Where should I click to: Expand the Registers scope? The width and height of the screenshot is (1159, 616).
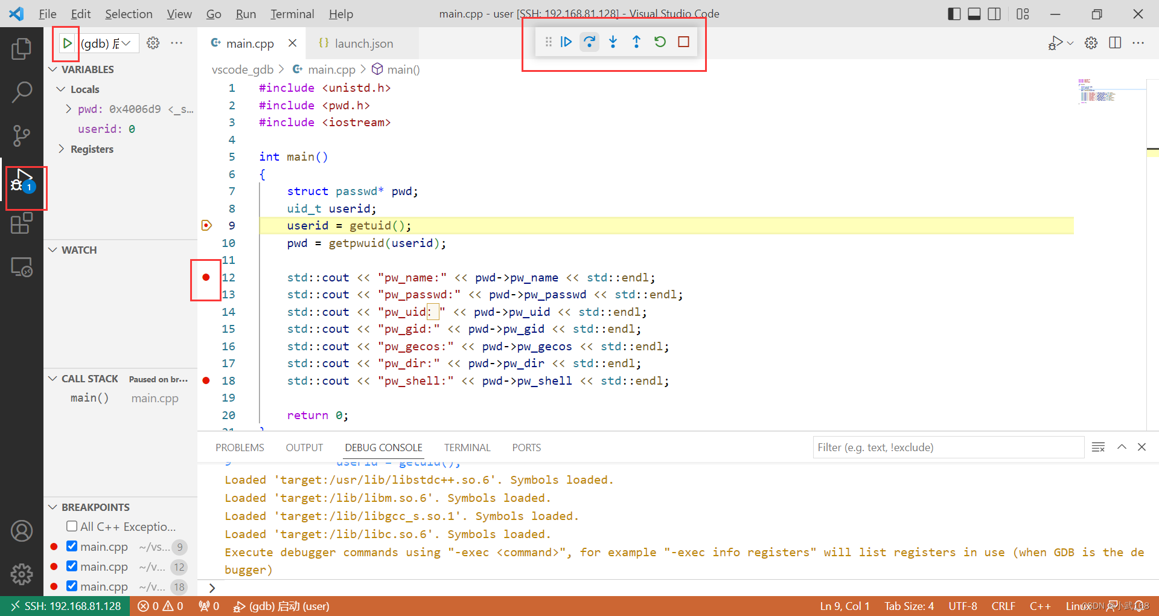tap(60, 149)
